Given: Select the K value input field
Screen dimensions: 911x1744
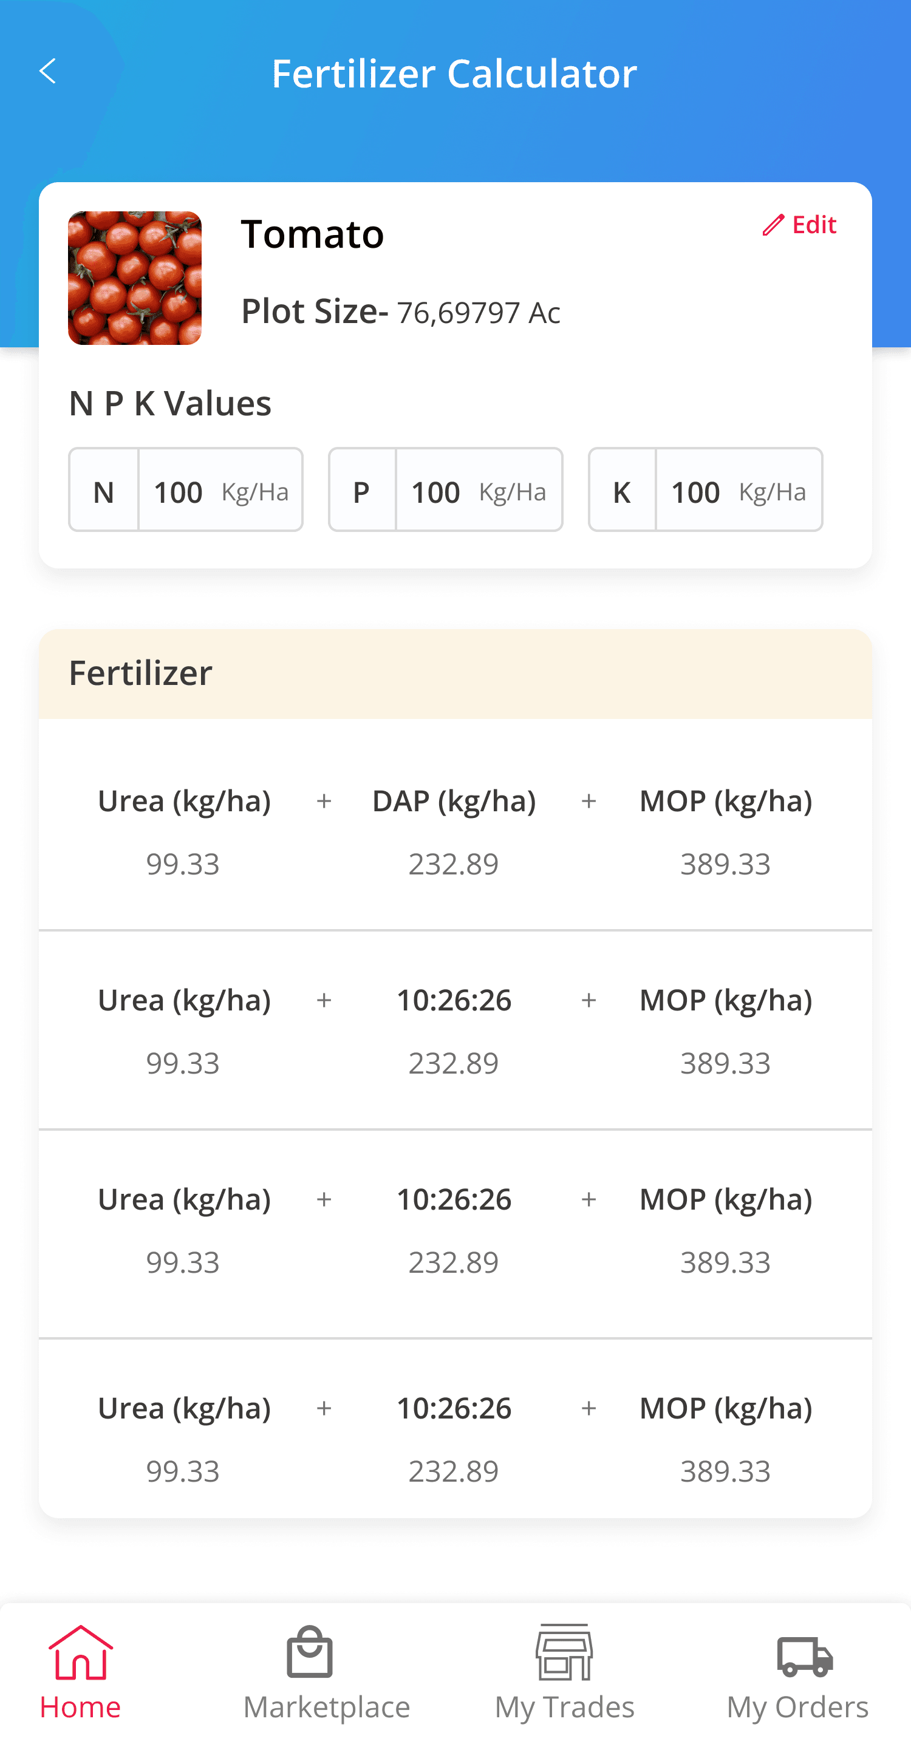Looking at the screenshot, I should [739, 490].
